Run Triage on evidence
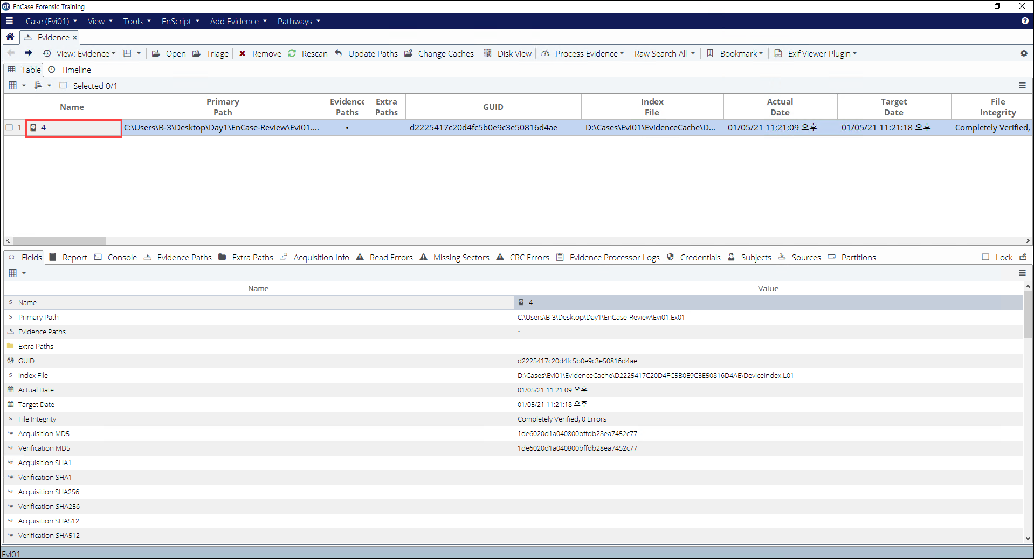This screenshot has height=559, width=1034. [x=211, y=53]
